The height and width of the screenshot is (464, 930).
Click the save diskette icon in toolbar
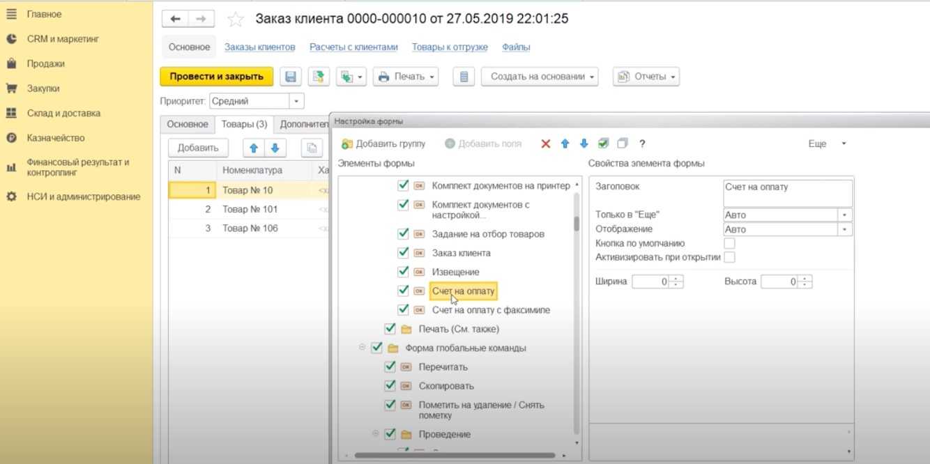tap(291, 77)
